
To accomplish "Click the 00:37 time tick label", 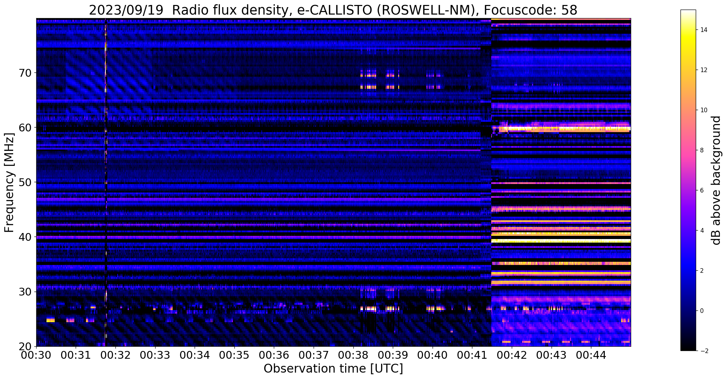I will 314,355.
